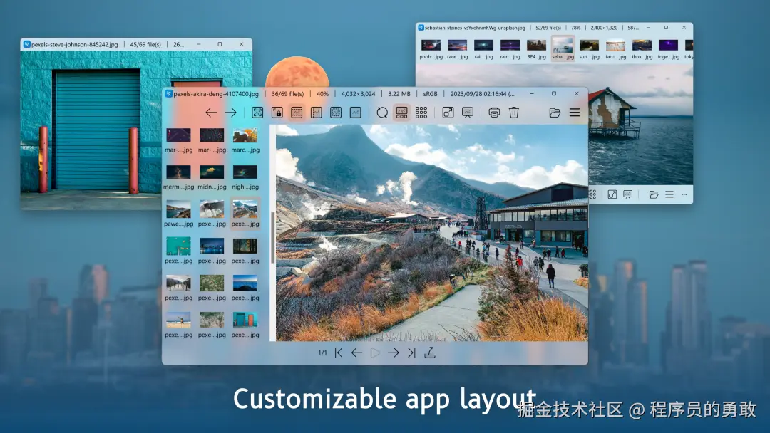Screen dimensions: 770x433
Task: Click 4,032×3,024 dimensions in title bar
Action: pos(358,94)
